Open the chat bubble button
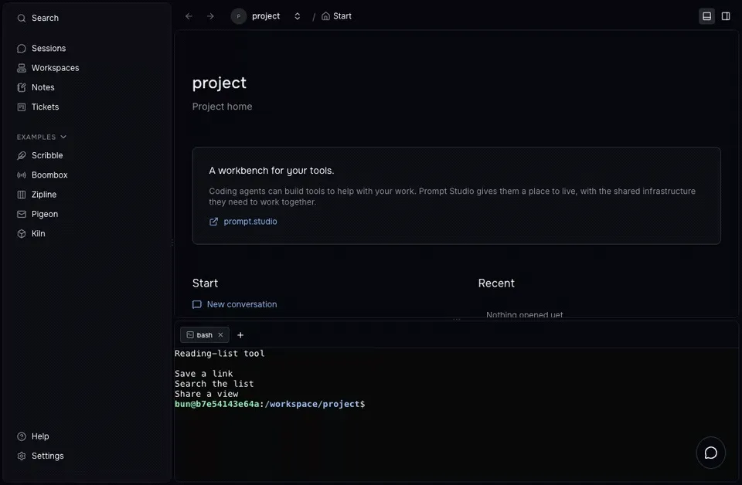742x485 pixels. (710, 453)
